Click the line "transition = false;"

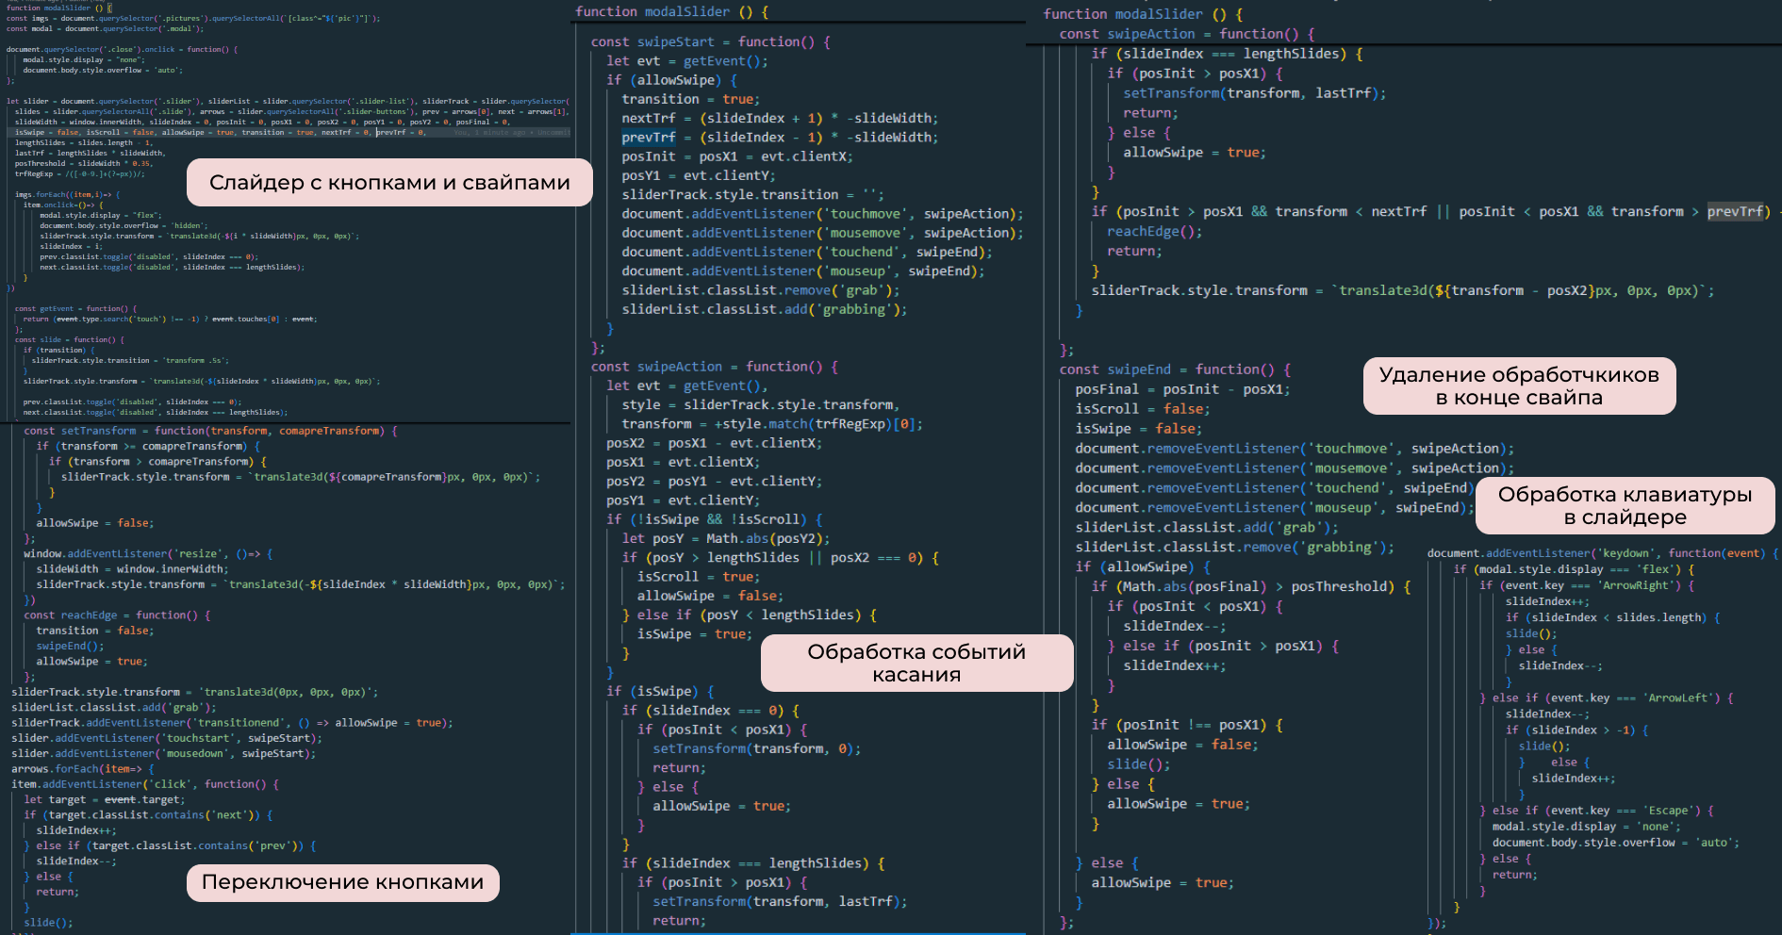click(94, 631)
